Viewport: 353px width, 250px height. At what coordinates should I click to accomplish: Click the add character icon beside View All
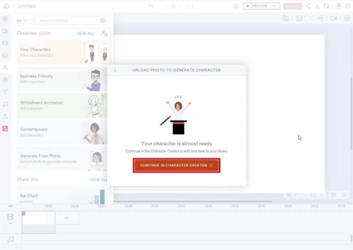coord(104,33)
